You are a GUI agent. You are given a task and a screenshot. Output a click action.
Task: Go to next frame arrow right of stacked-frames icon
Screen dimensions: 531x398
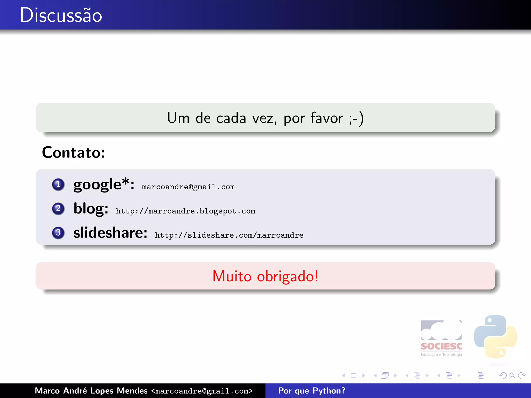(x=395, y=375)
